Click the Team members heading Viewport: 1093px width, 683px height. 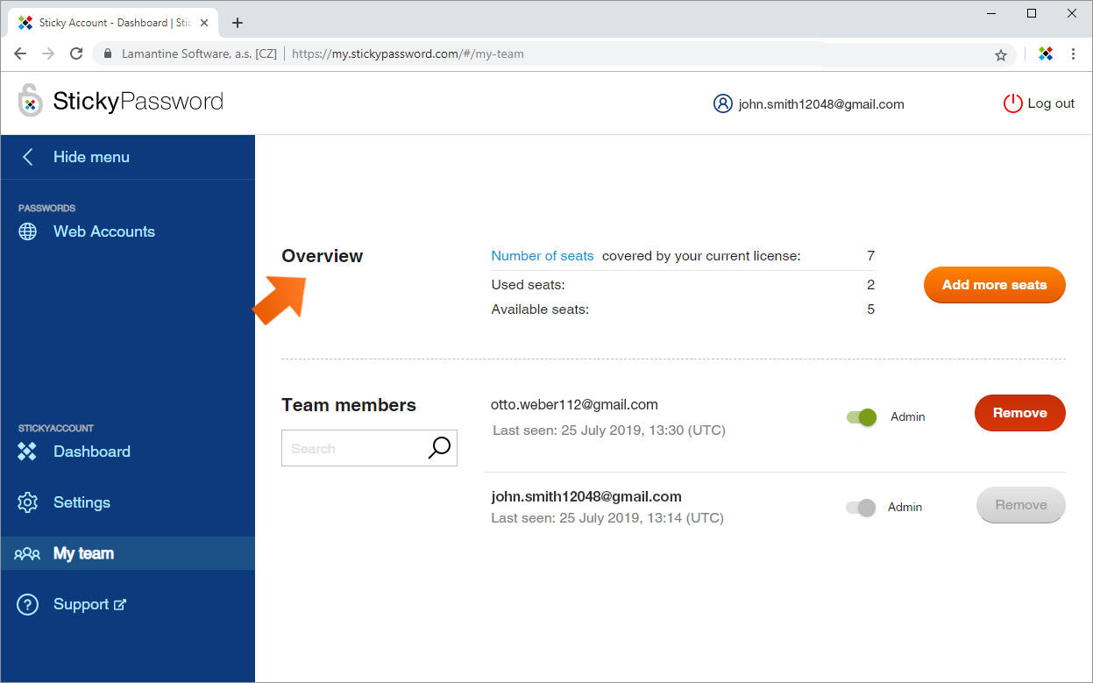point(349,405)
